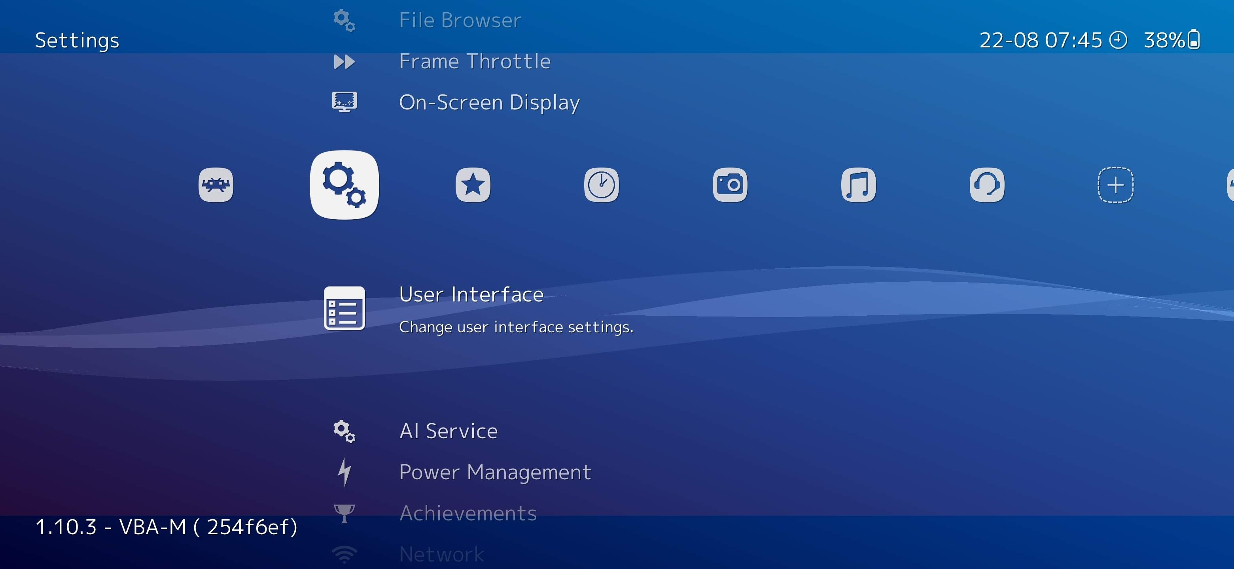Open the User Interface settings entry

(x=471, y=294)
